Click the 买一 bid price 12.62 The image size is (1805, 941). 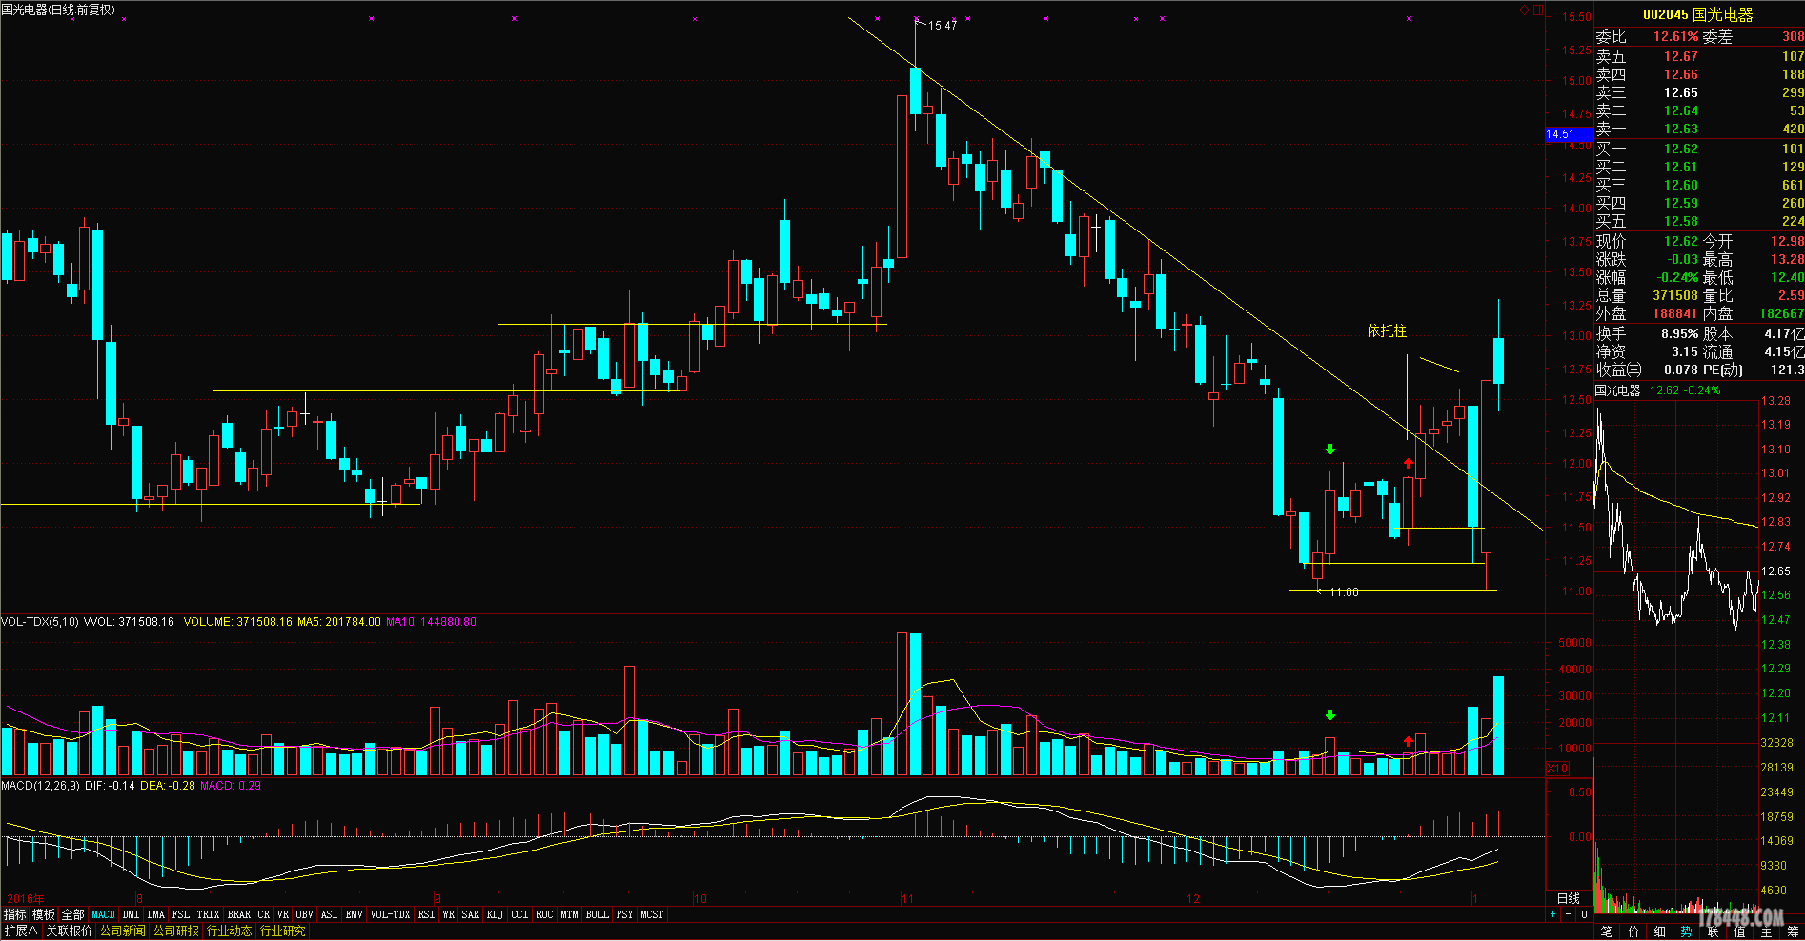(1681, 149)
